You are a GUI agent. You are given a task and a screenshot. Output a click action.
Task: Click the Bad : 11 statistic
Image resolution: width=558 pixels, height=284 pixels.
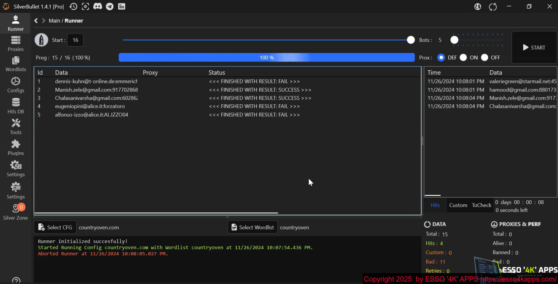point(436,262)
